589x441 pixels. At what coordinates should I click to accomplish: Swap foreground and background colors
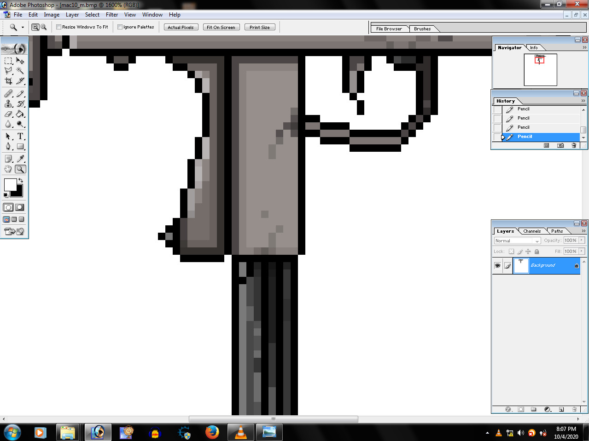[20, 180]
